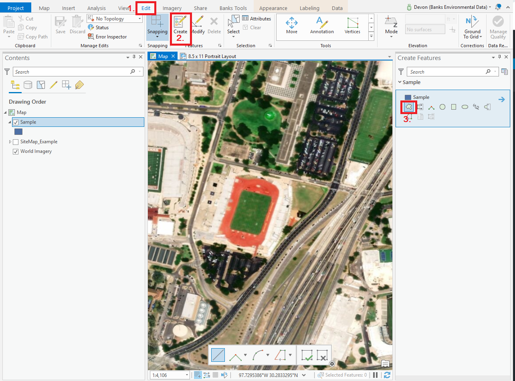Image resolution: width=515 pixels, height=381 pixels.
Task: Toggle snapping in the status bar
Action: [198, 375]
